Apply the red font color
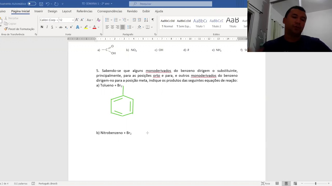Image resolution: width=332 pixels, height=186 pixels. coord(94,27)
